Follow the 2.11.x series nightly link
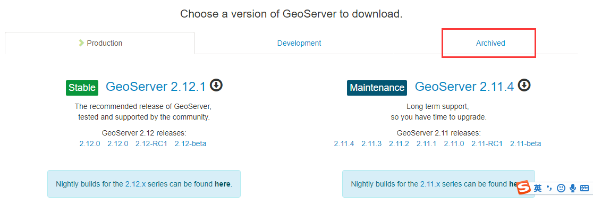This screenshot has width=593, height=220. pos(430,184)
